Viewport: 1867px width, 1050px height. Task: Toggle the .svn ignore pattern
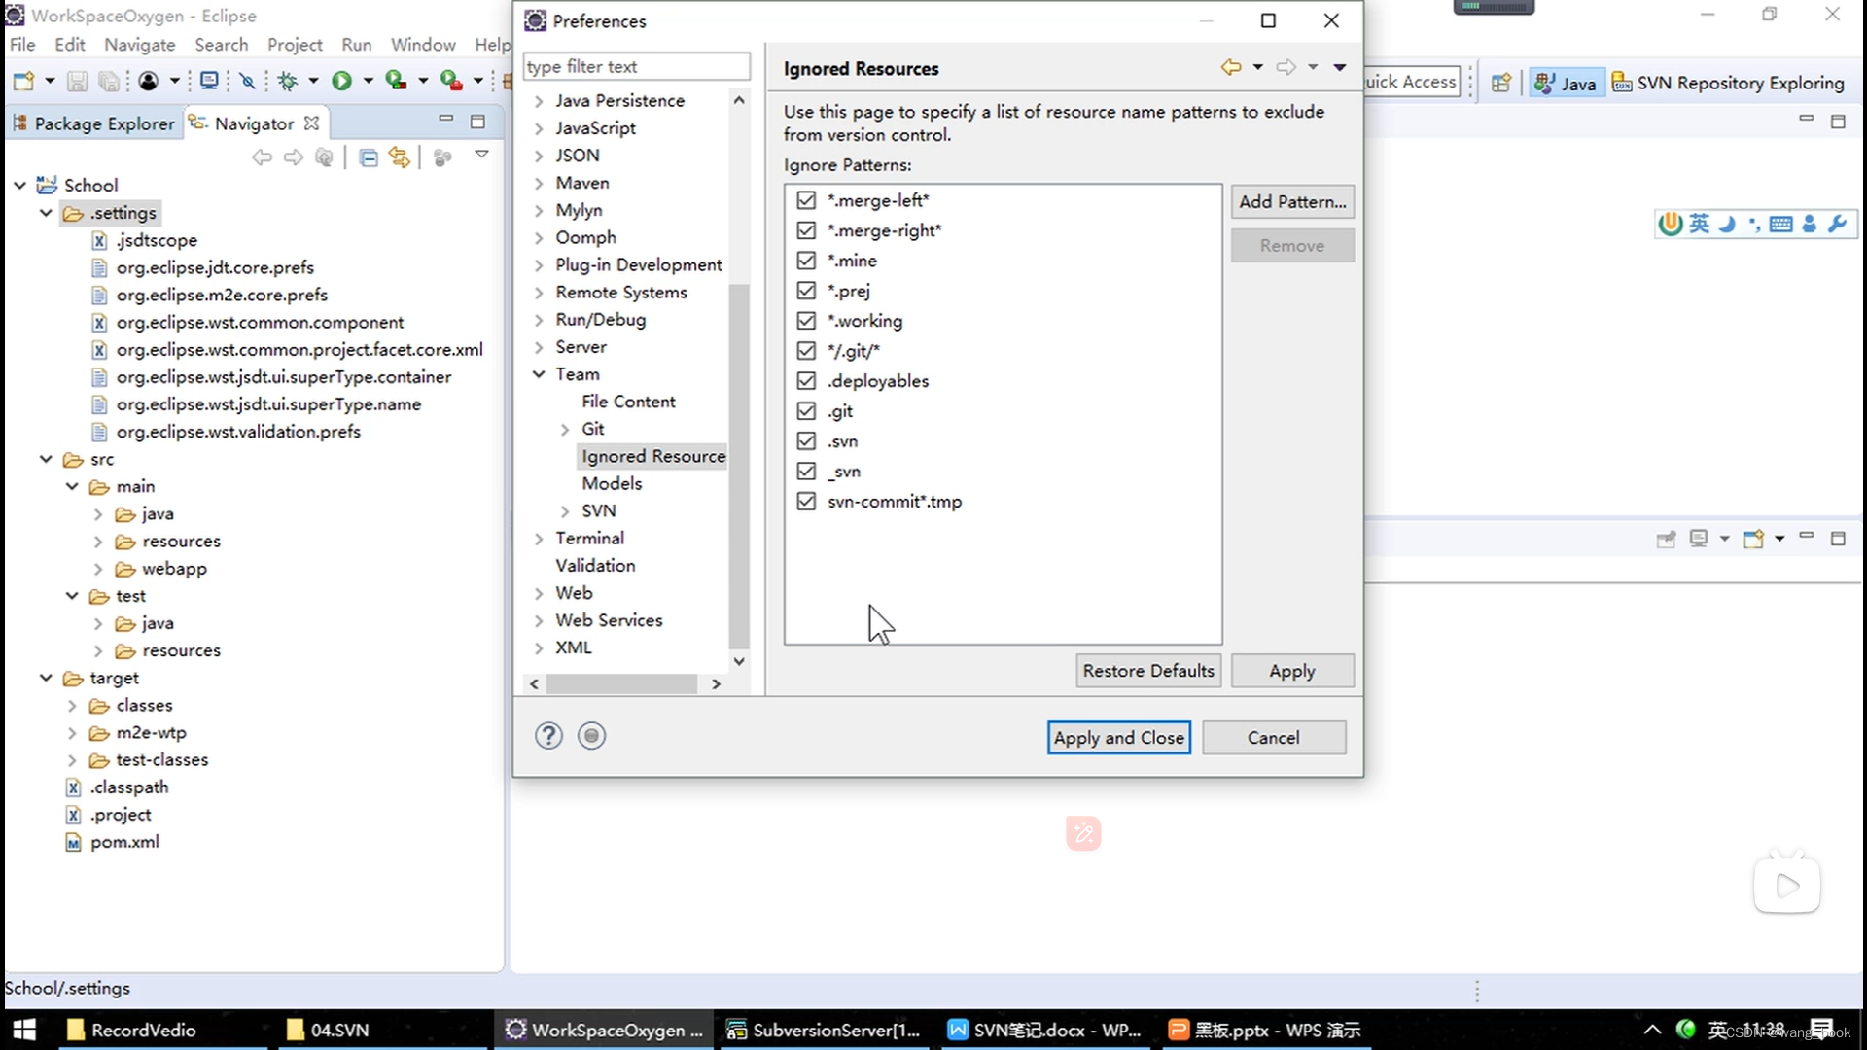(x=806, y=441)
